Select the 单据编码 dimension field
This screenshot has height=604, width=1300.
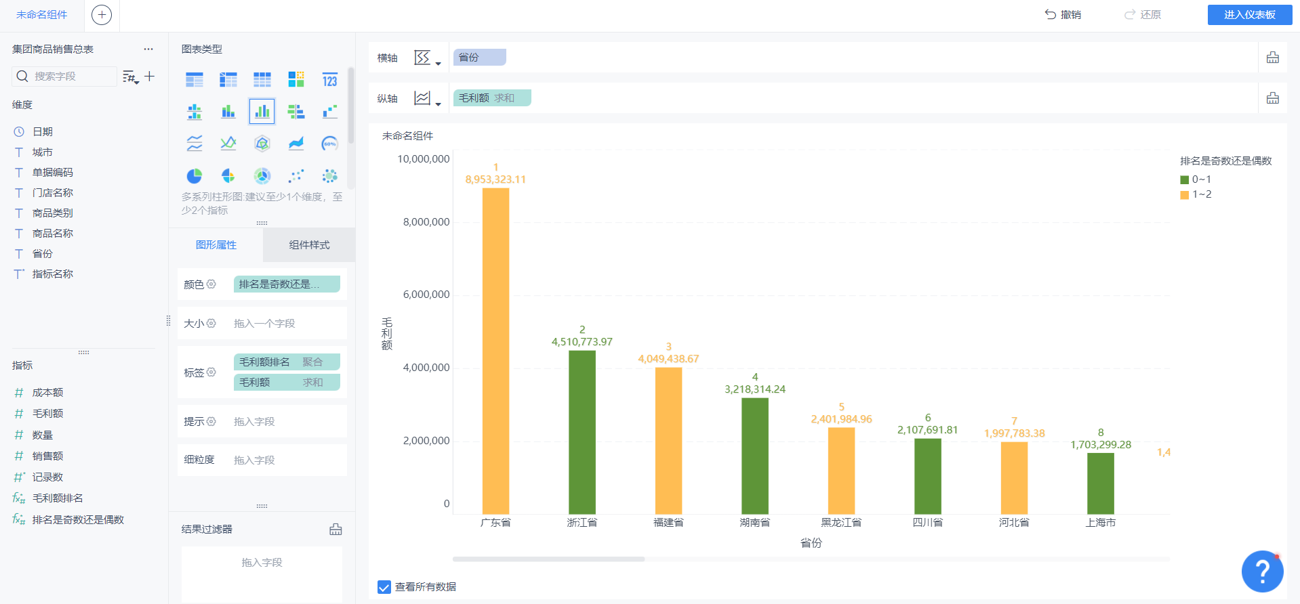click(53, 173)
